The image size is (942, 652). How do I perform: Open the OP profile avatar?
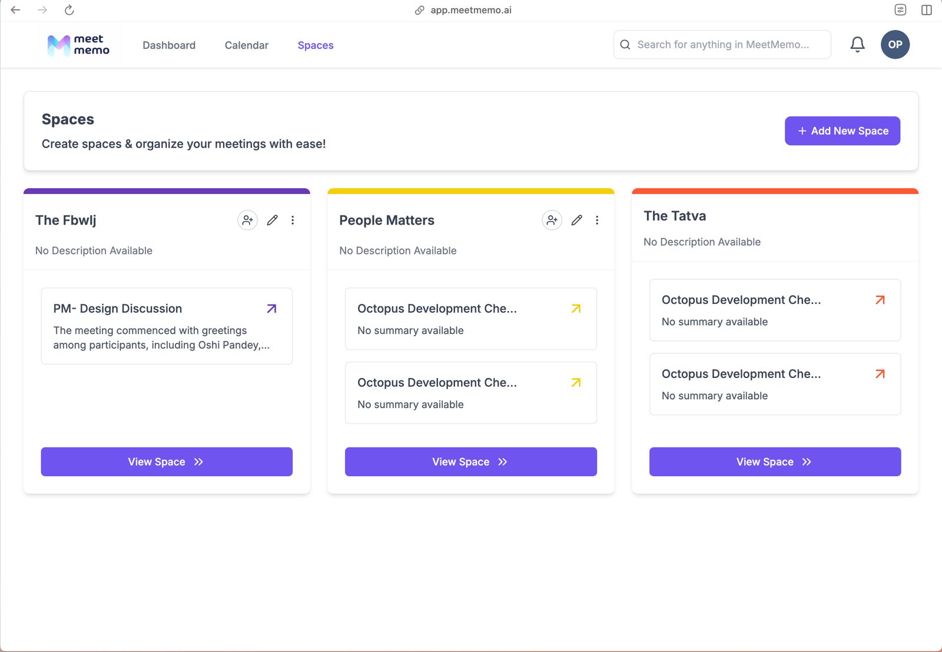(x=895, y=44)
